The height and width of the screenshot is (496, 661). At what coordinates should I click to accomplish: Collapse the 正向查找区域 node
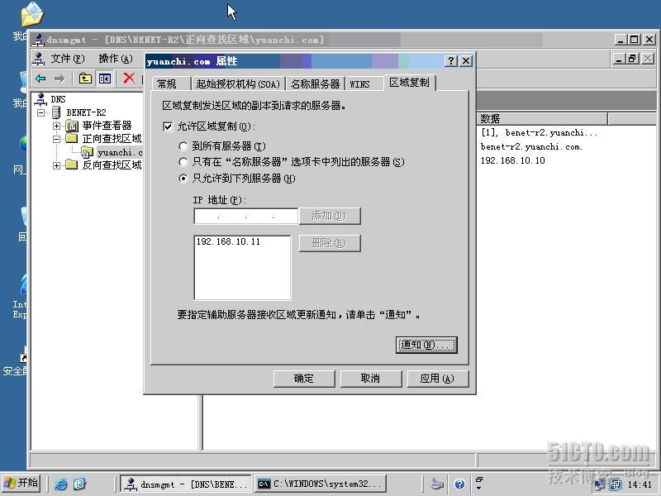pyautogui.click(x=56, y=139)
